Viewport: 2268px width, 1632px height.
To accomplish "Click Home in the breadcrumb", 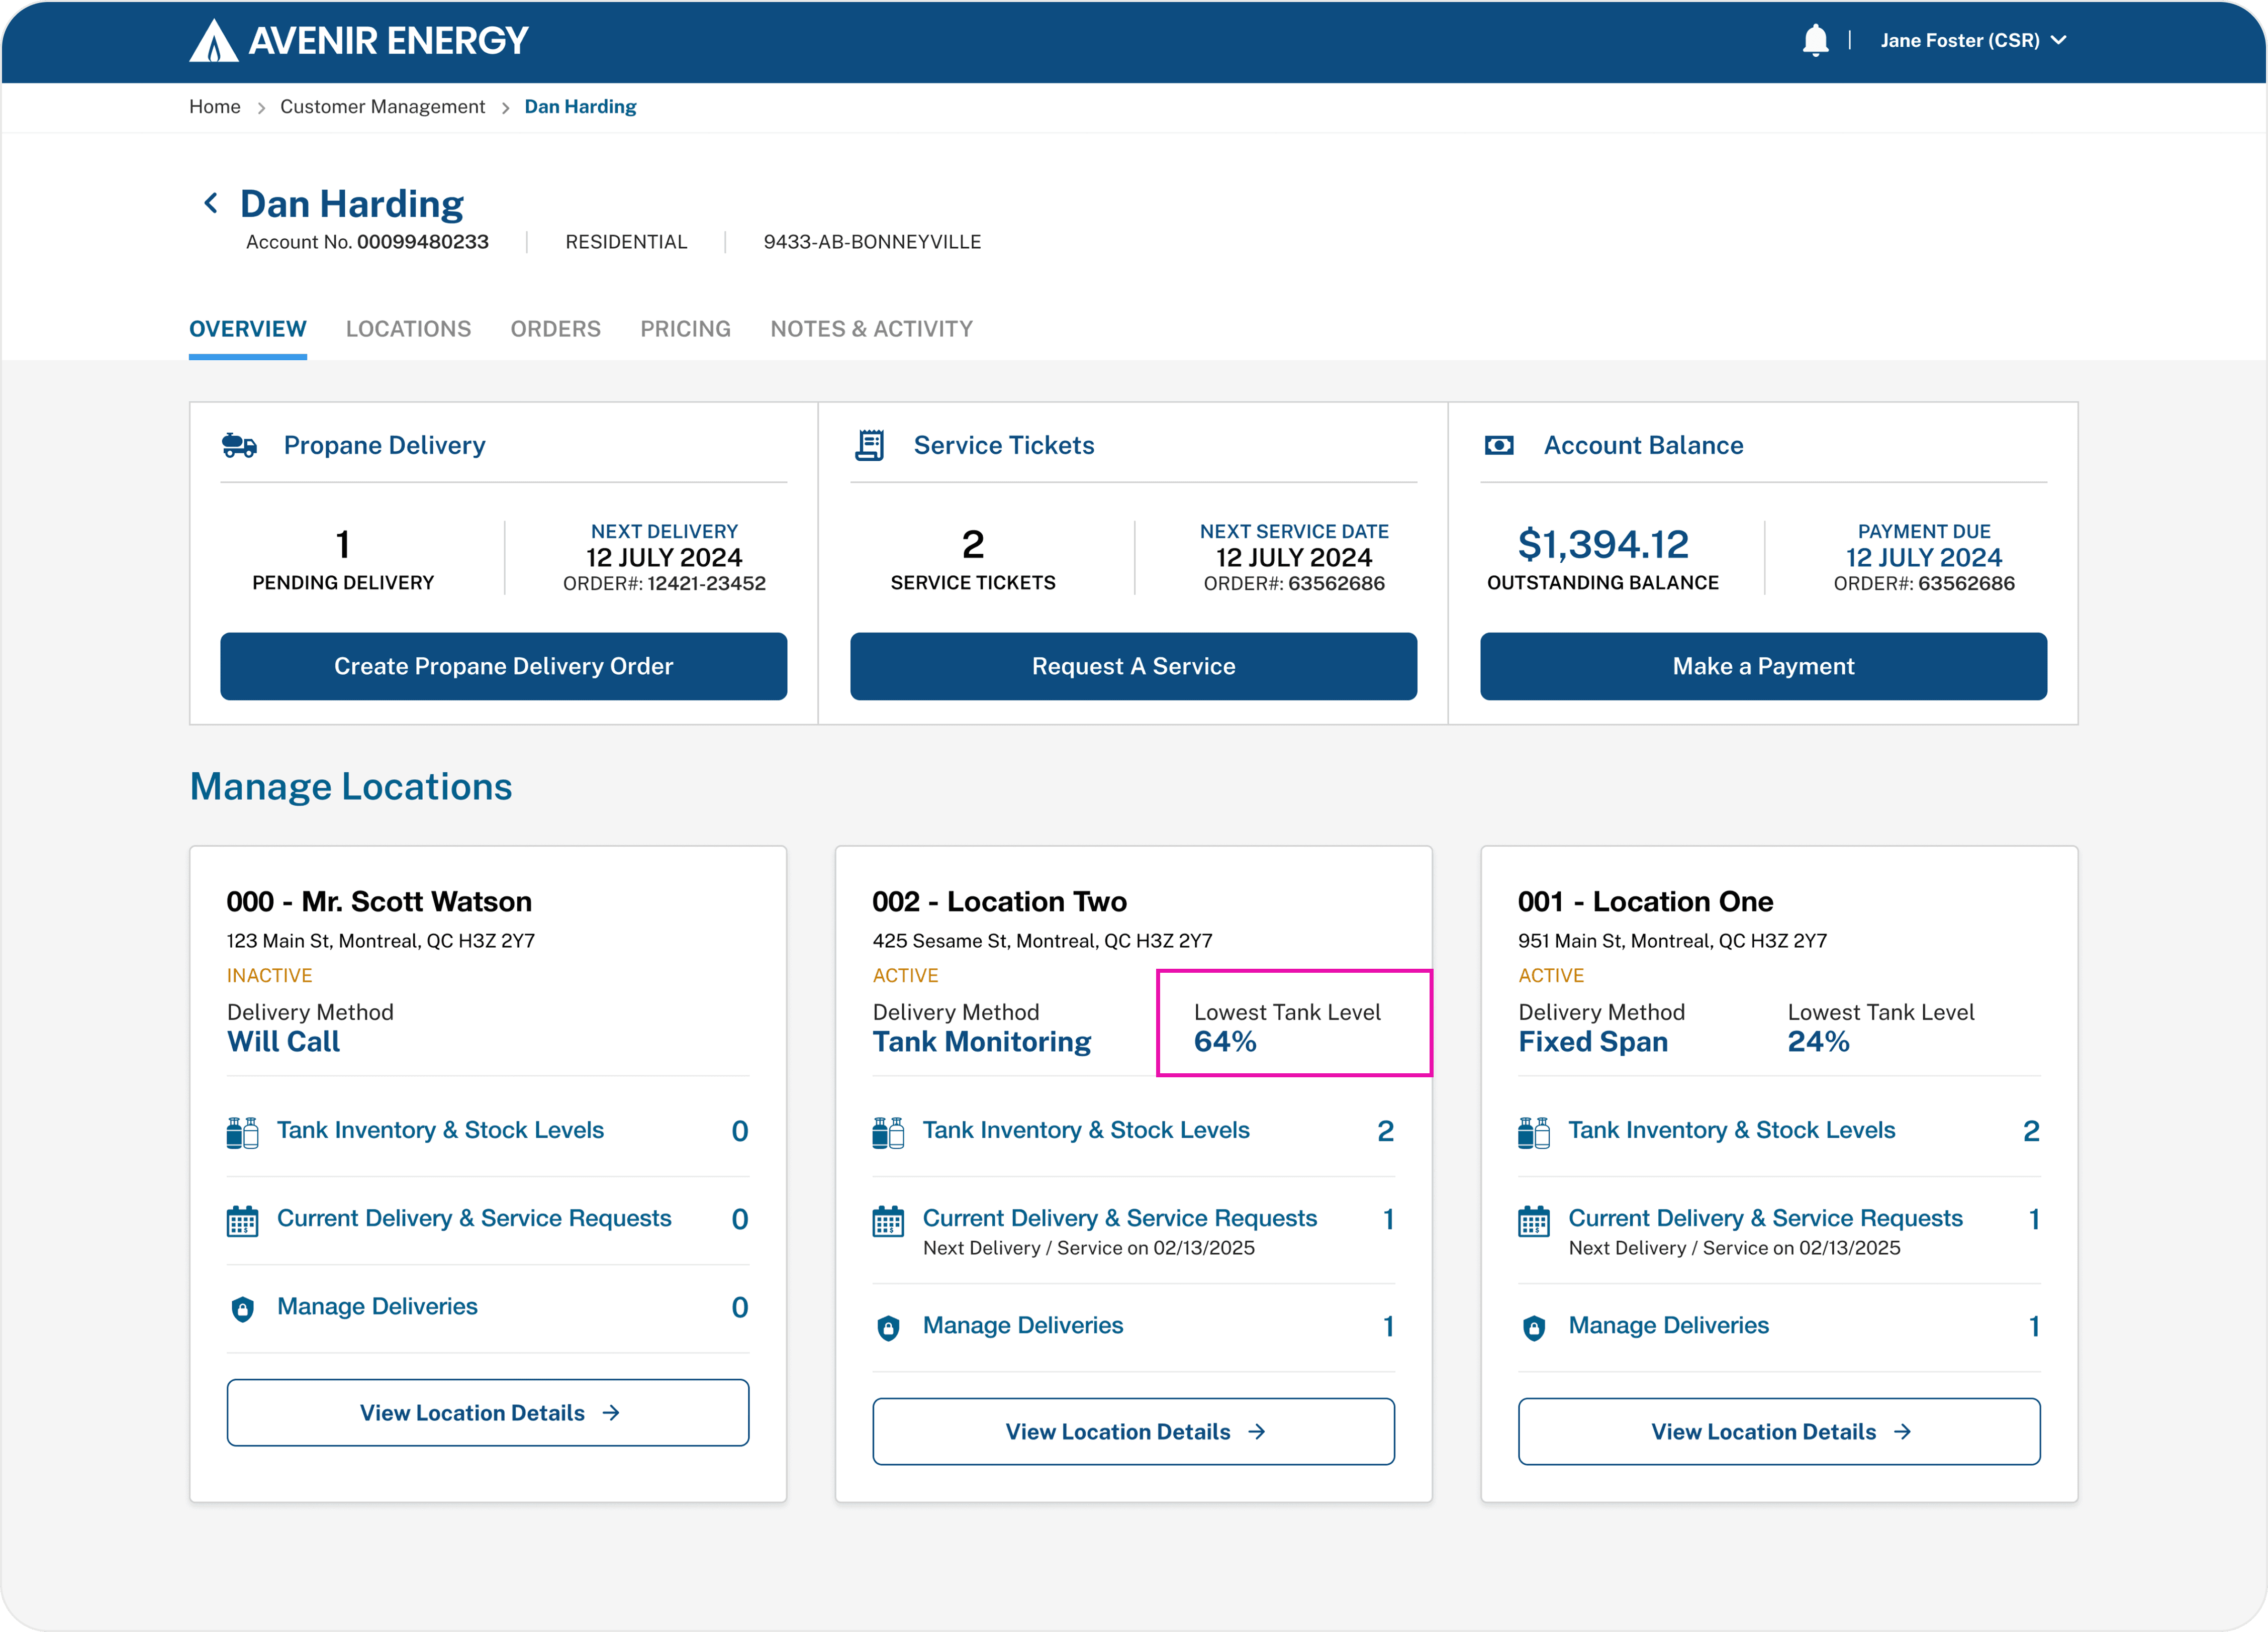I will 214,107.
